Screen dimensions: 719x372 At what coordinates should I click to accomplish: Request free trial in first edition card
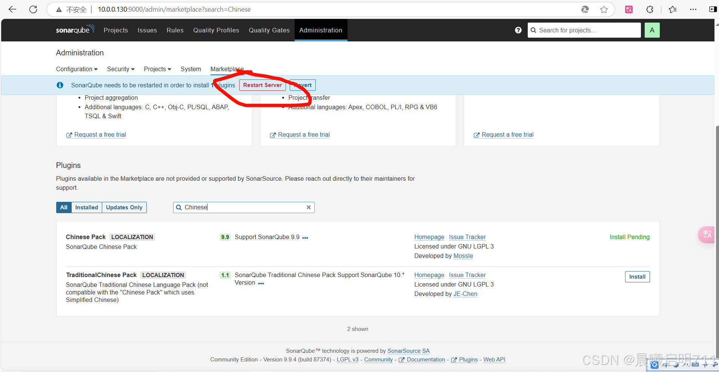click(x=96, y=135)
